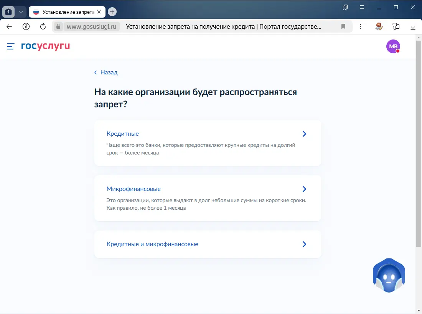Click the Микрофинансовые description text
This screenshot has width=422, height=314.
click(206, 204)
